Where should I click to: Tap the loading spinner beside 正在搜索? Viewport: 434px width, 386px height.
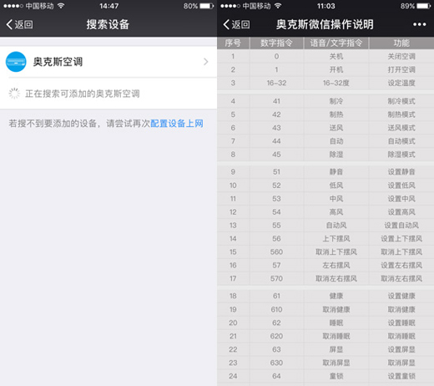(x=14, y=94)
